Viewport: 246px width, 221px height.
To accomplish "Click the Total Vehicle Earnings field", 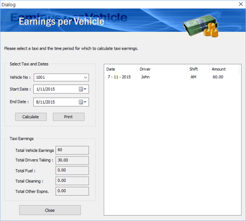I will [x=72, y=150].
